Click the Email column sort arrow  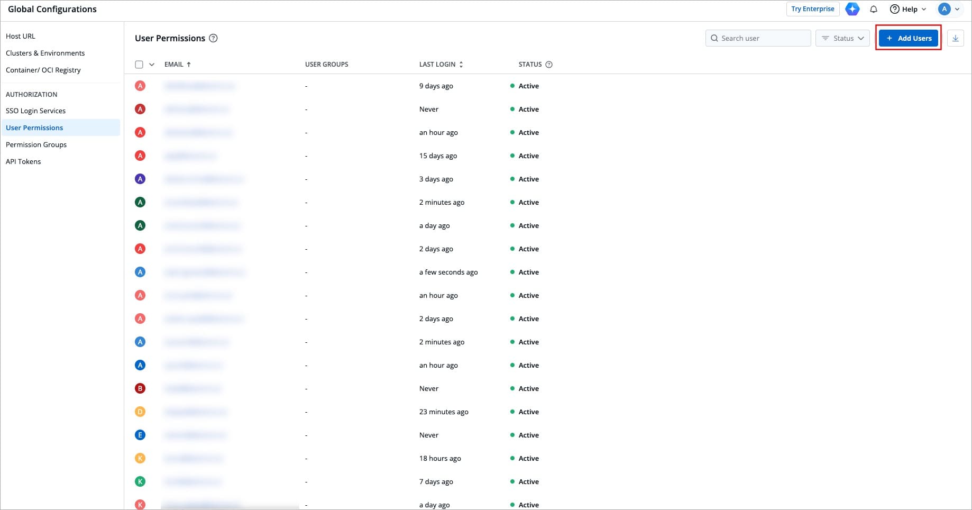pyautogui.click(x=189, y=65)
